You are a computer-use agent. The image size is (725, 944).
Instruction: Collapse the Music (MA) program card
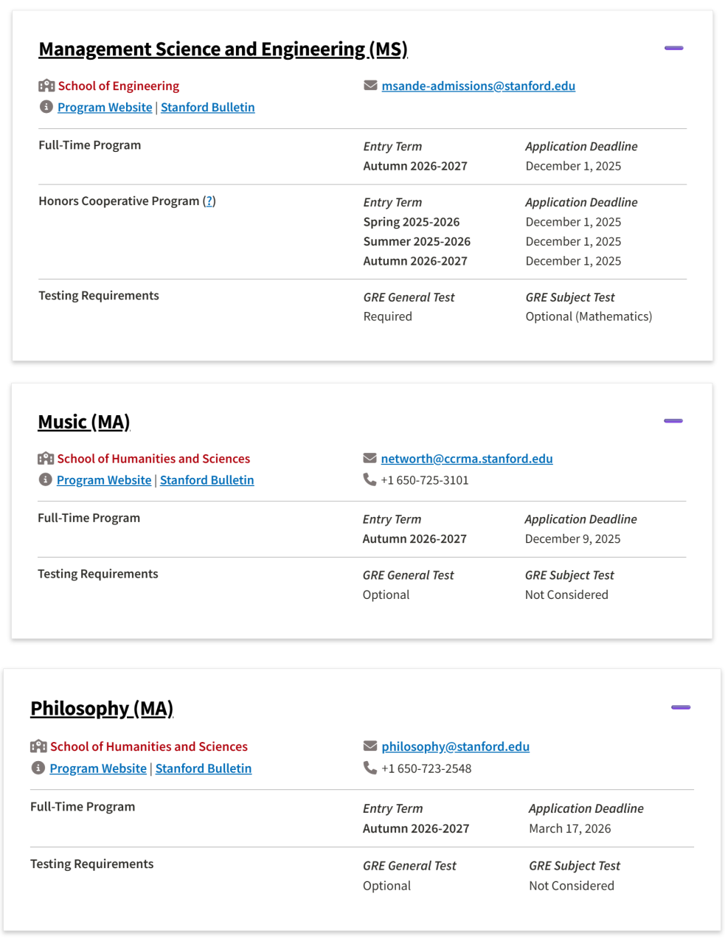point(673,421)
